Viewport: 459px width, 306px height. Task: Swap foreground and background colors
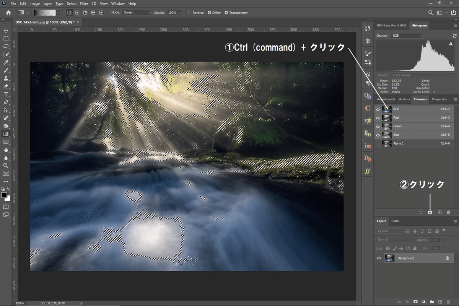point(8,189)
